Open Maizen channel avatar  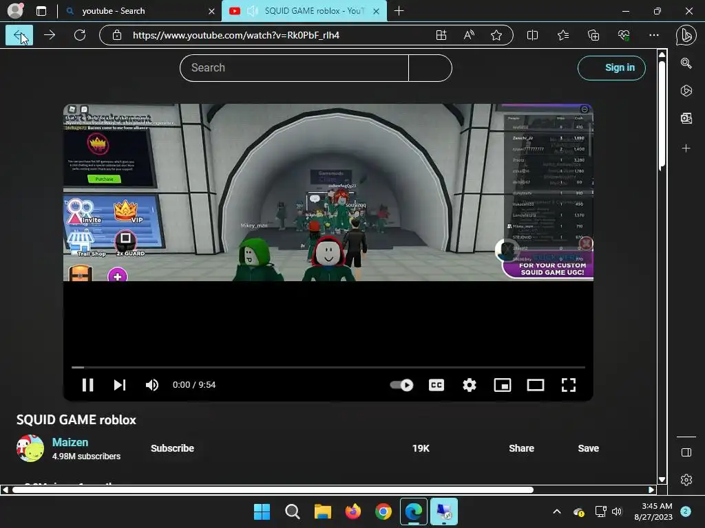[30, 448]
